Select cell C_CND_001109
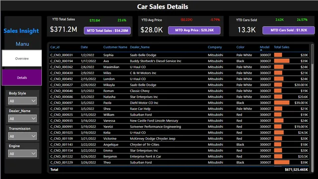 (x=62, y=139)
